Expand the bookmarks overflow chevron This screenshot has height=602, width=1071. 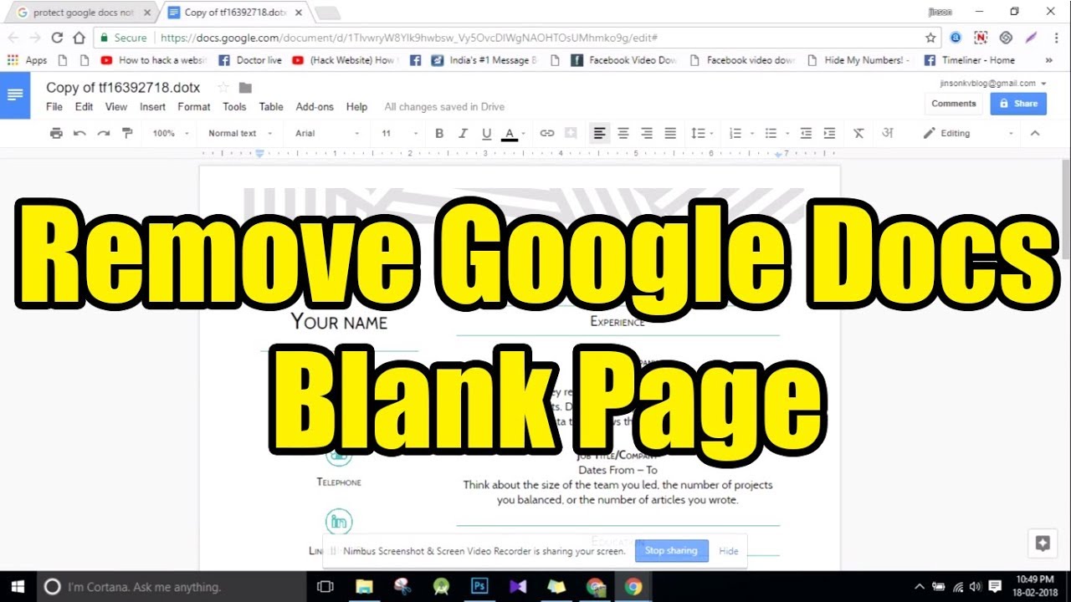tap(1050, 60)
